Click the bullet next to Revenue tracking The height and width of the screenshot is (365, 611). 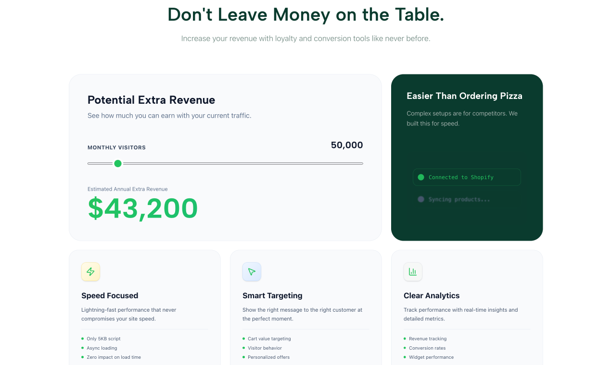(405, 339)
